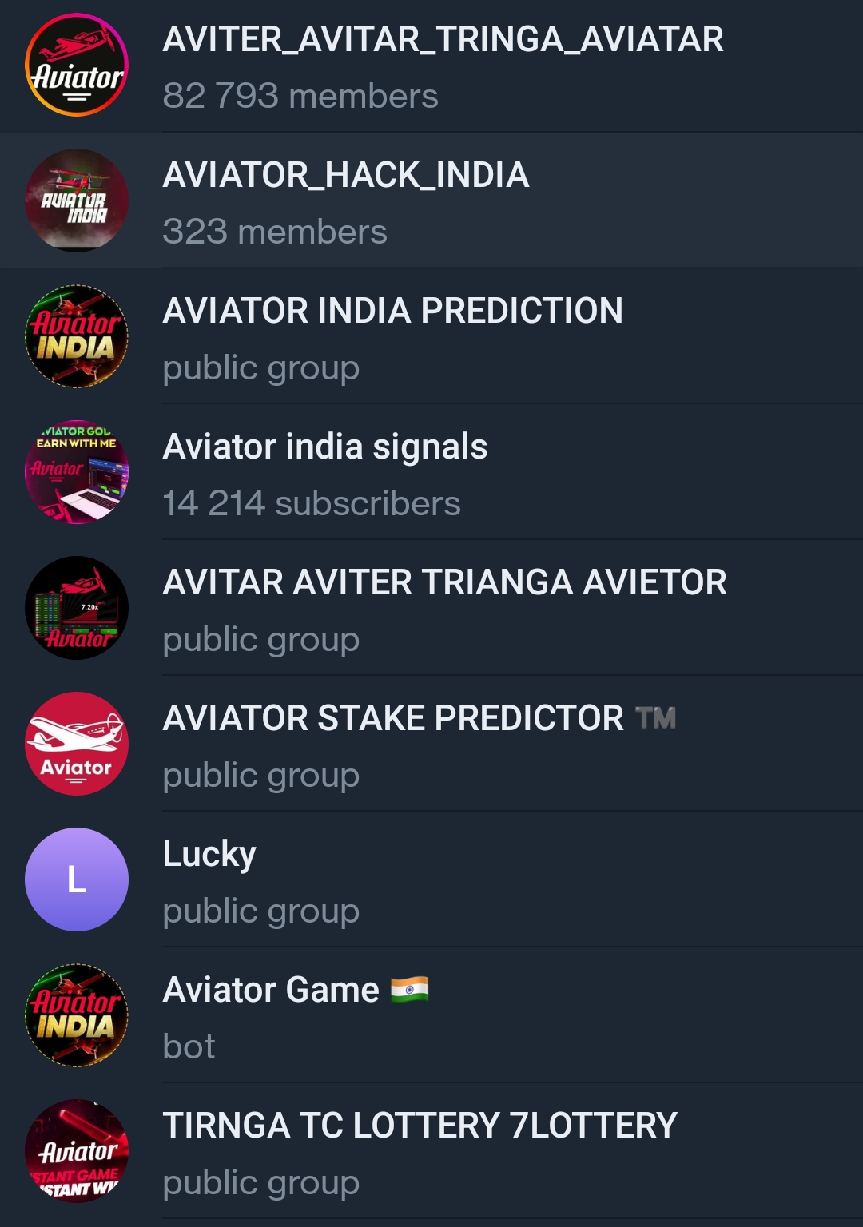The image size is (863, 1227).
Task: Select the AVIATOR_HACK_INDIA group name
Action: click(x=345, y=175)
